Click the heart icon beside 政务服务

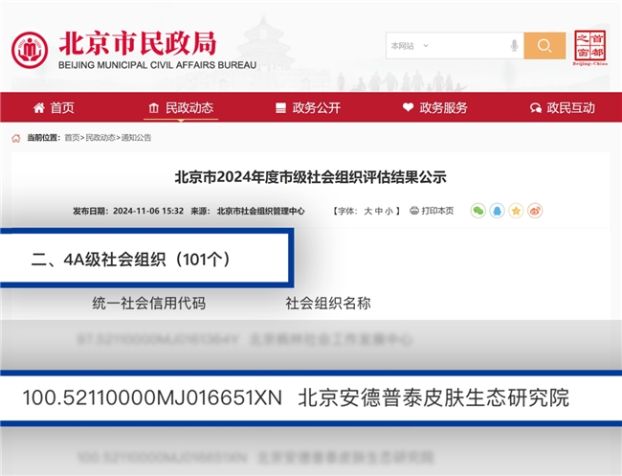point(408,107)
